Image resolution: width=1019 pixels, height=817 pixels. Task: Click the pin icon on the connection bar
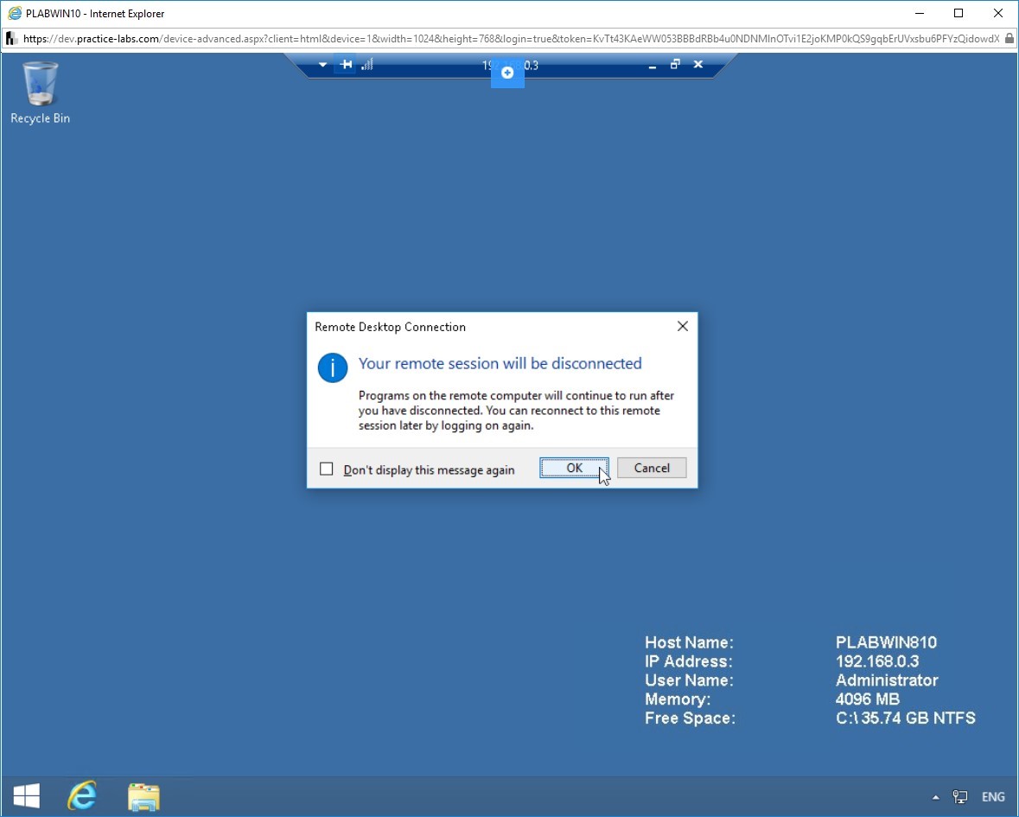tap(346, 64)
